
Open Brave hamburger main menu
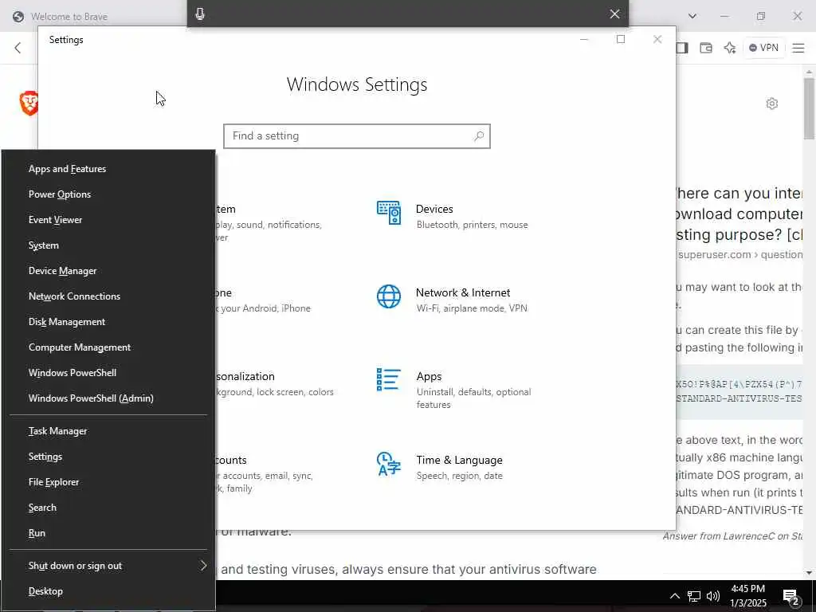pyautogui.click(x=798, y=48)
